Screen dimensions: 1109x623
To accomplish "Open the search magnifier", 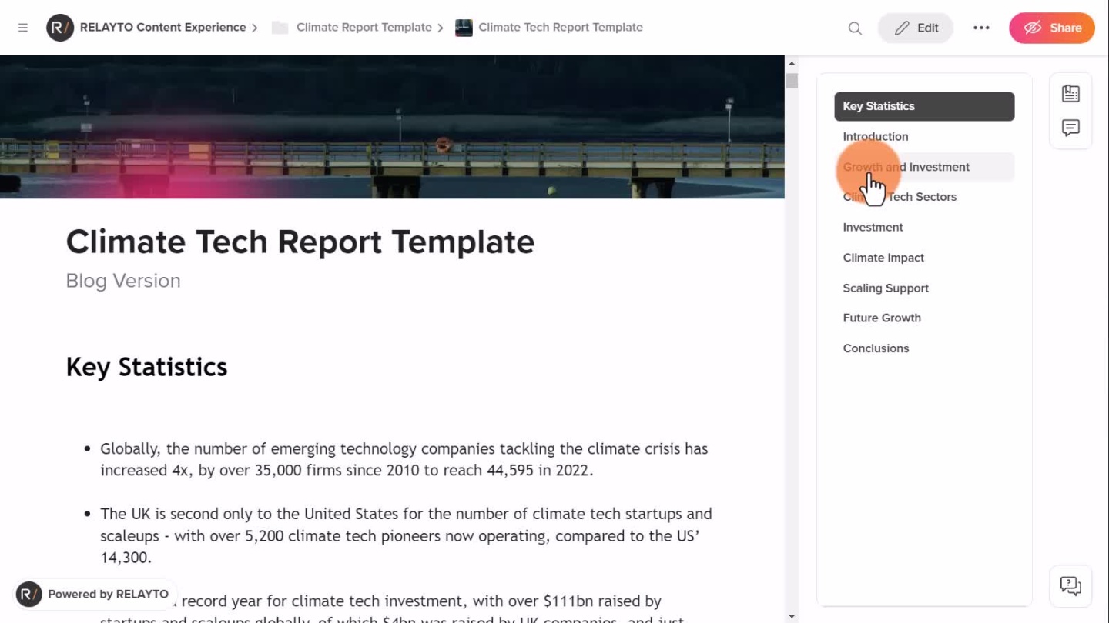I will [855, 28].
